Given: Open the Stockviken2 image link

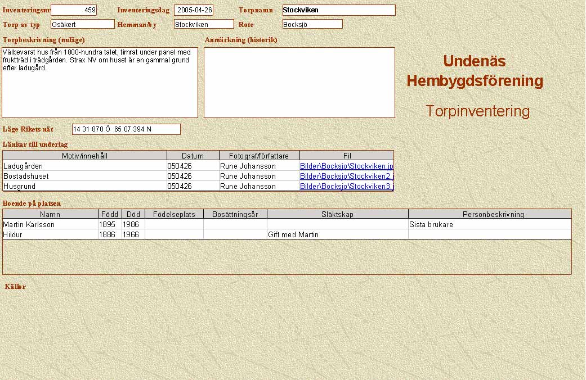Looking at the screenshot, I should 346,177.
